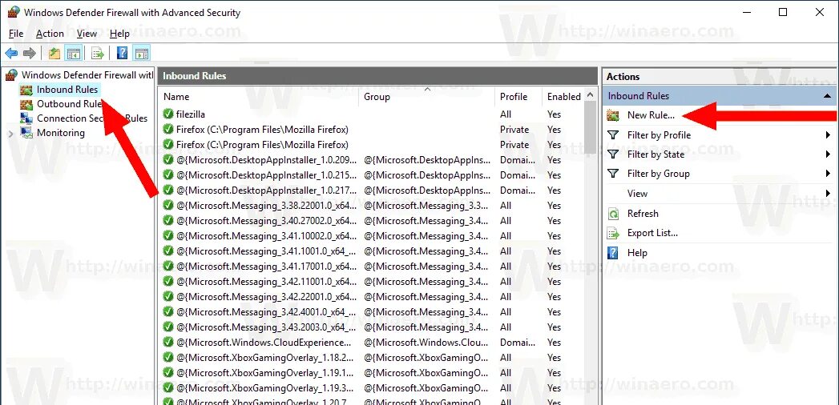Open the File menu
This screenshot has width=839, height=405.
point(16,34)
